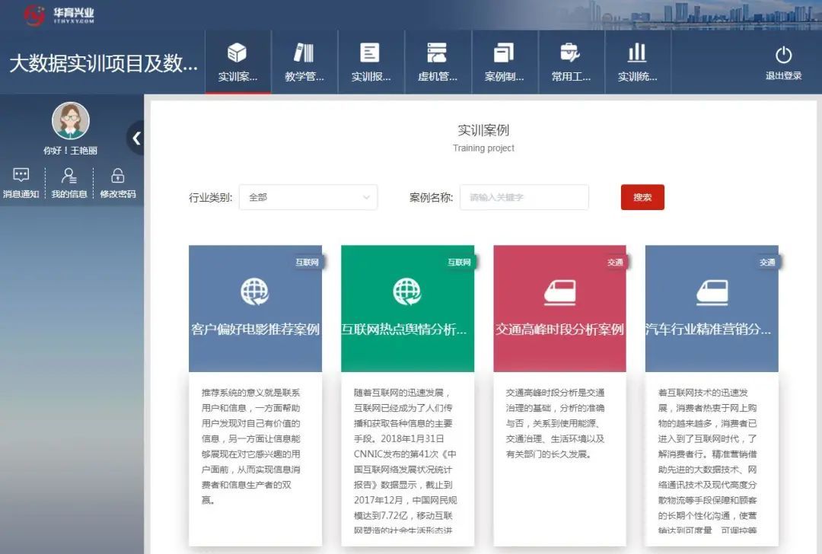
Task: Collapse the sidebar using the left arrow toggle
Action: click(x=136, y=138)
